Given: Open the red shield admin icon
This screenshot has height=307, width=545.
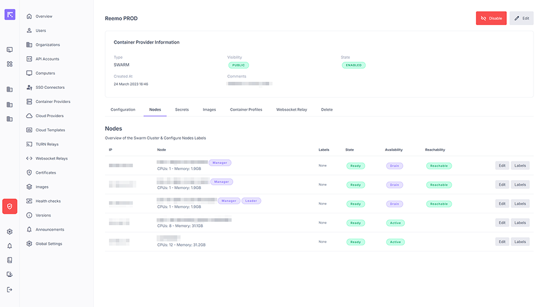Looking at the screenshot, I should [x=10, y=206].
